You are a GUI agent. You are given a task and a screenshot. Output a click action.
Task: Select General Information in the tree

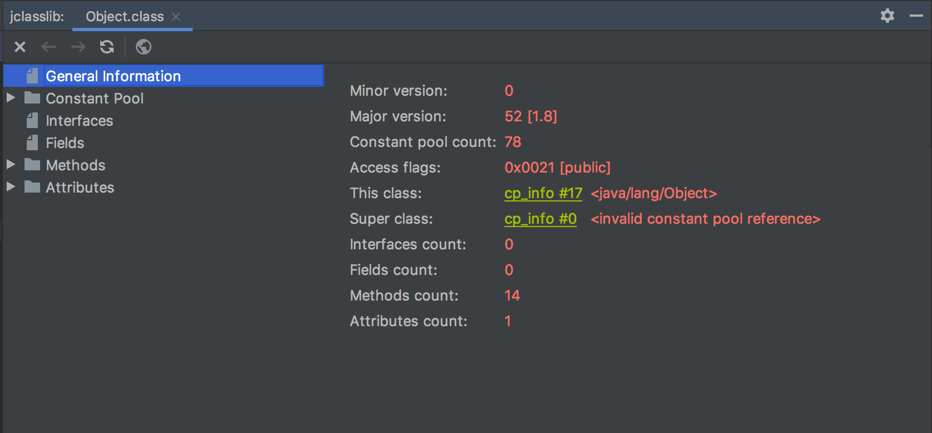[113, 76]
